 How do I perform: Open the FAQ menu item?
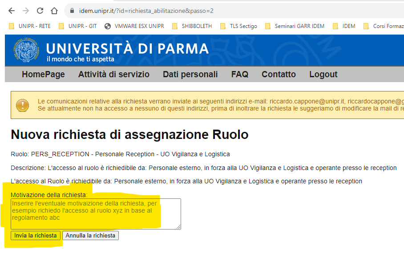click(239, 75)
